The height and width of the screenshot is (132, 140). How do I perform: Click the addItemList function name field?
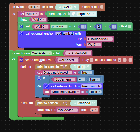65,34
